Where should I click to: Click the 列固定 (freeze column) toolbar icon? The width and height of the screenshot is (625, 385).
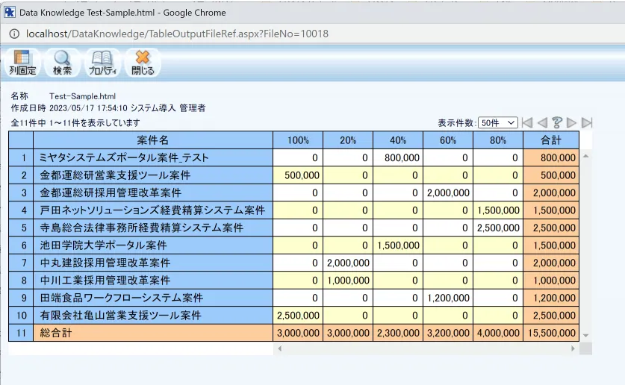[x=22, y=63]
